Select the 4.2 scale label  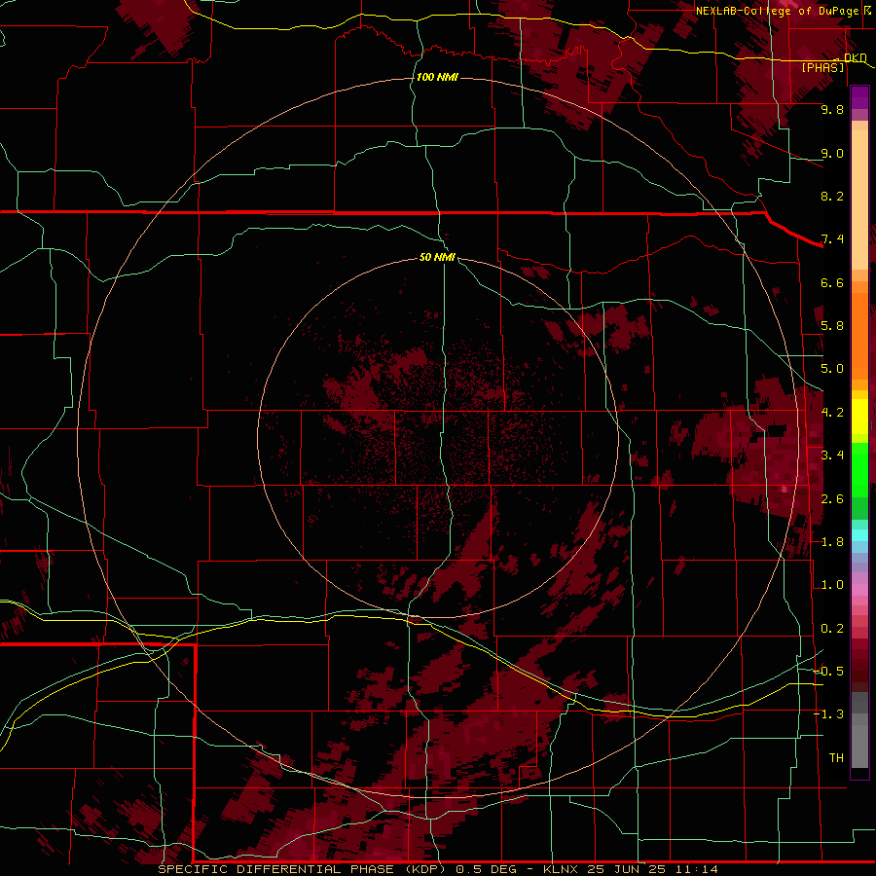(x=832, y=413)
